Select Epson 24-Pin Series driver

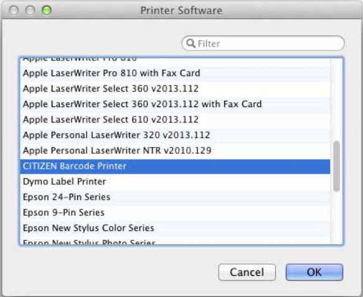[x=175, y=197]
